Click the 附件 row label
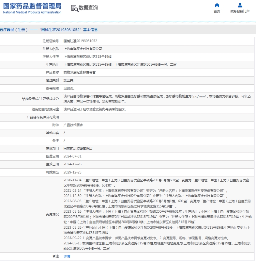This screenshot has height=263, width=256. [x=55, y=125]
